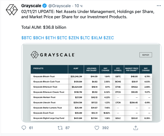164x136 pixels.
Task: Share the tweet via upload arrow icon
Action: pyautogui.click(x=136, y=128)
